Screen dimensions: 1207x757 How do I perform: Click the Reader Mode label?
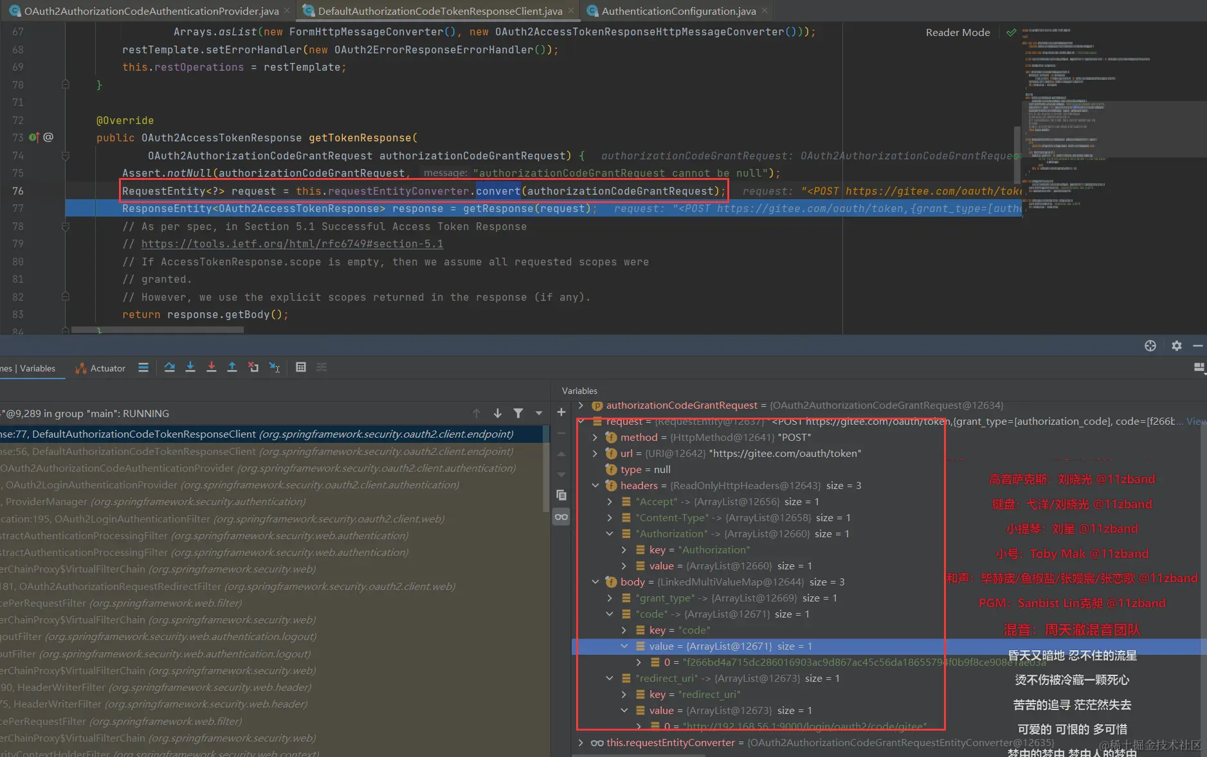coord(957,32)
